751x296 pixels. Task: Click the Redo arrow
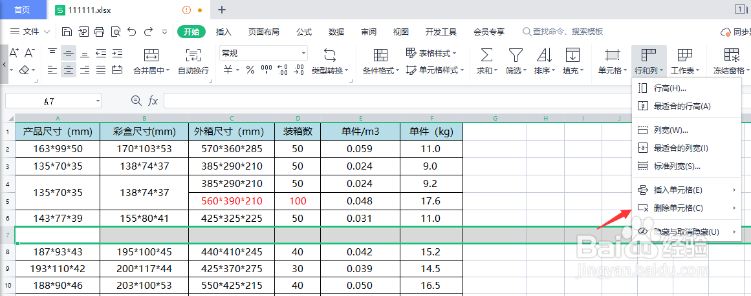pos(149,32)
